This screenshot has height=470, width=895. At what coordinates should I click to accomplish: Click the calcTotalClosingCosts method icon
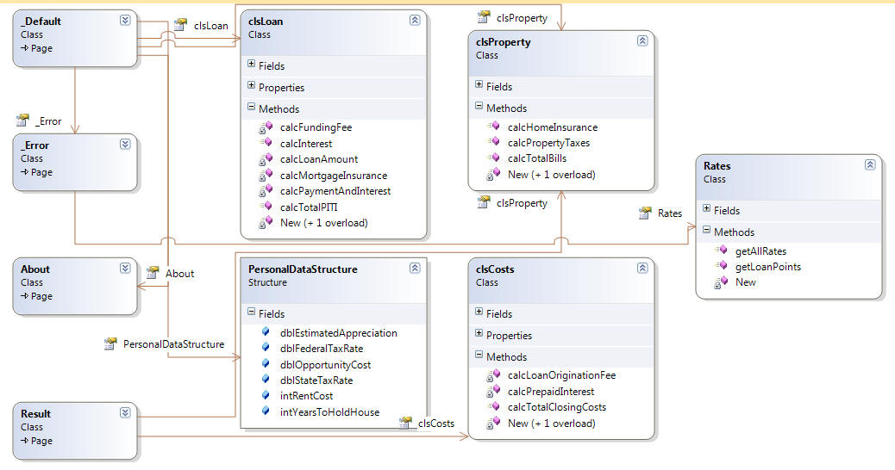[x=494, y=405]
